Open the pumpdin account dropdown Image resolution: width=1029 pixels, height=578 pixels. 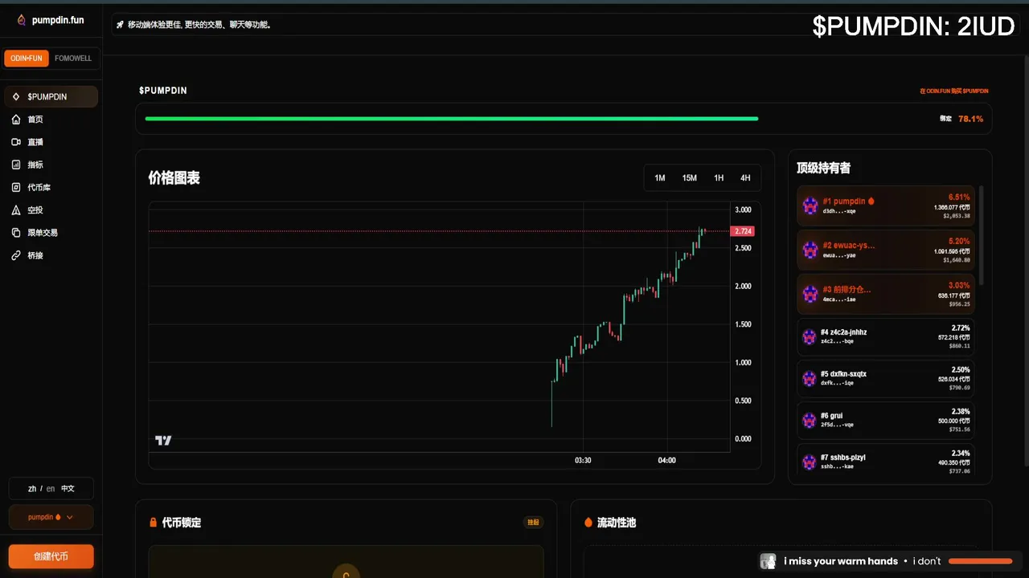point(51,517)
